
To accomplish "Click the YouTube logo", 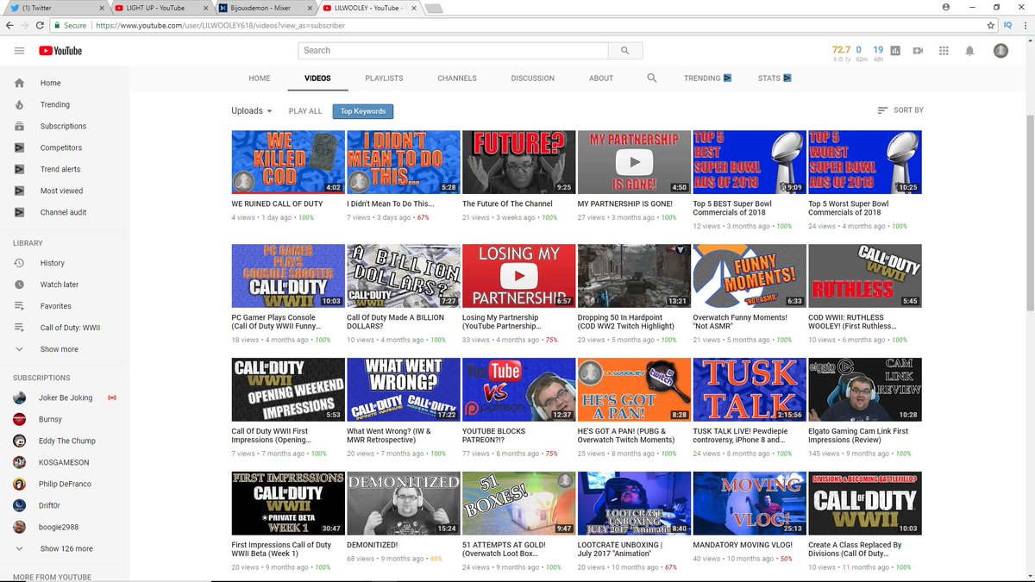I will tap(60, 51).
